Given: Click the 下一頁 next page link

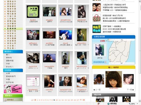Looking at the screenshot, I should tap(82, 100).
